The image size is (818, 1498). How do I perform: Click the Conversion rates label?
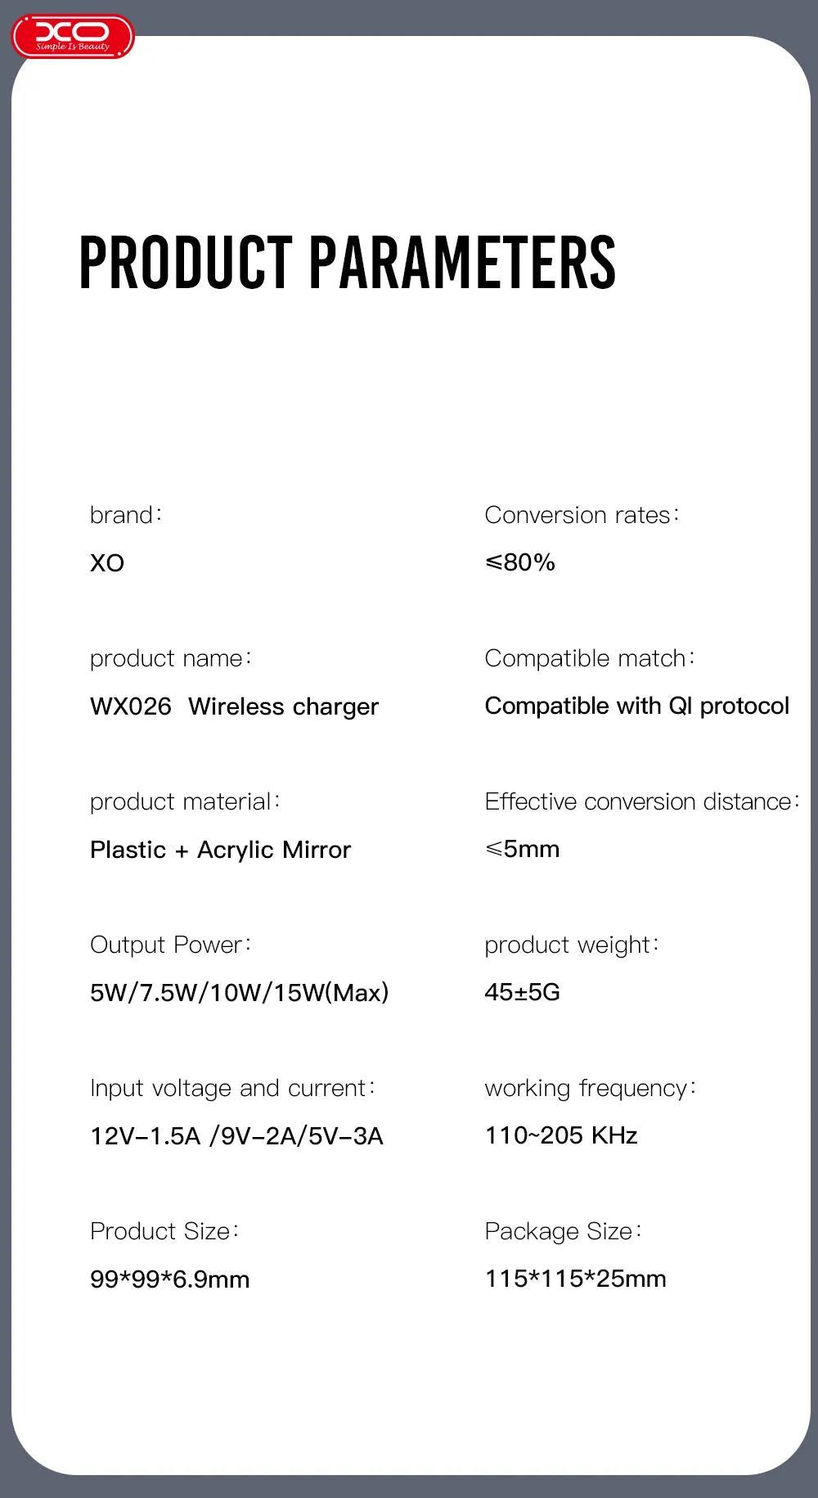click(582, 515)
